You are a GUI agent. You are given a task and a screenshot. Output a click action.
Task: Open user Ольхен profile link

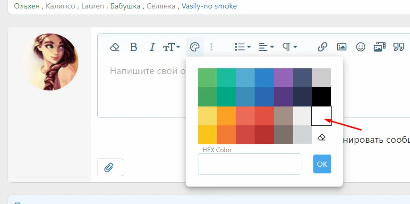point(26,6)
